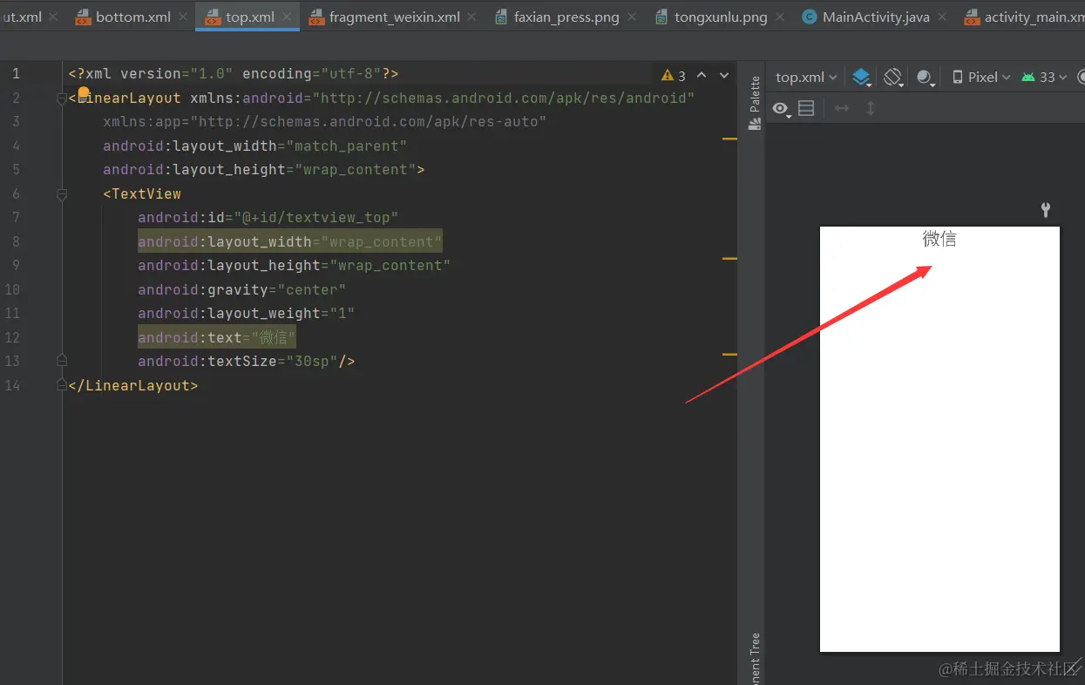The width and height of the screenshot is (1085, 685).
Task: Click the intention lightbulb on line 2
Action: coord(84,92)
